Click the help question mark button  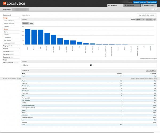pyautogui.click(x=155, y=19)
